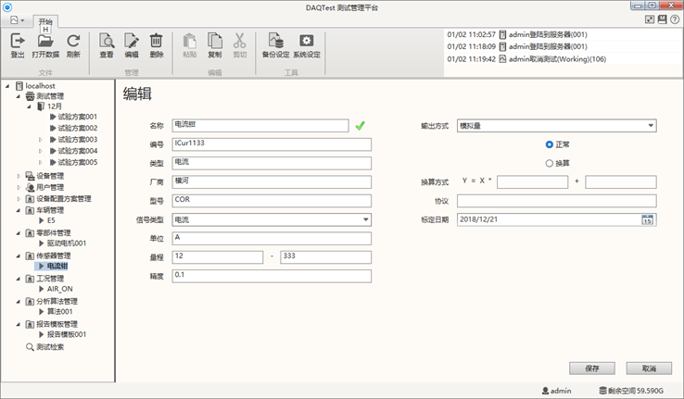
Task: Click the 查看 view icon
Action: (107, 42)
